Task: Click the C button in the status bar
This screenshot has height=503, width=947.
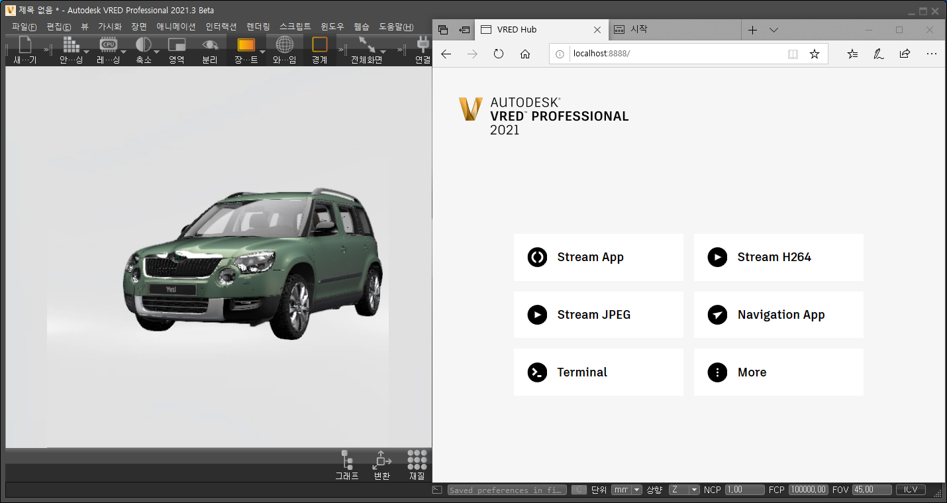Action: pyautogui.click(x=579, y=490)
